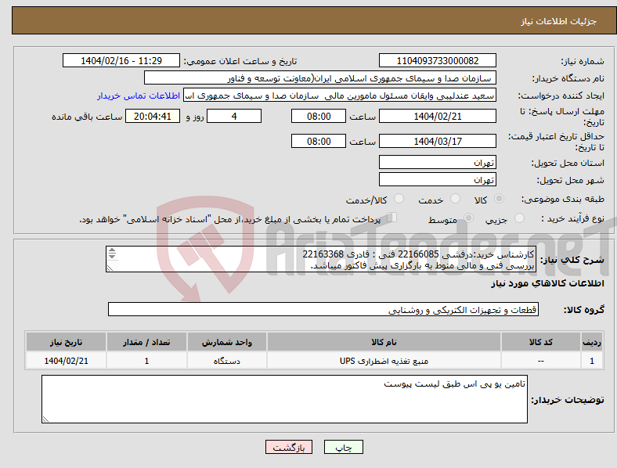
Task: Click the table date cell 1404/02/21
Action: (x=66, y=361)
